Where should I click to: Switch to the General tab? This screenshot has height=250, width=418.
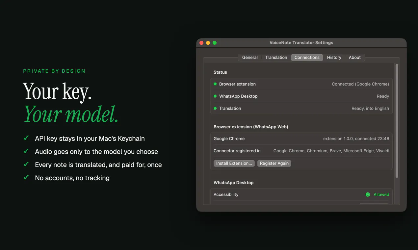click(250, 57)
